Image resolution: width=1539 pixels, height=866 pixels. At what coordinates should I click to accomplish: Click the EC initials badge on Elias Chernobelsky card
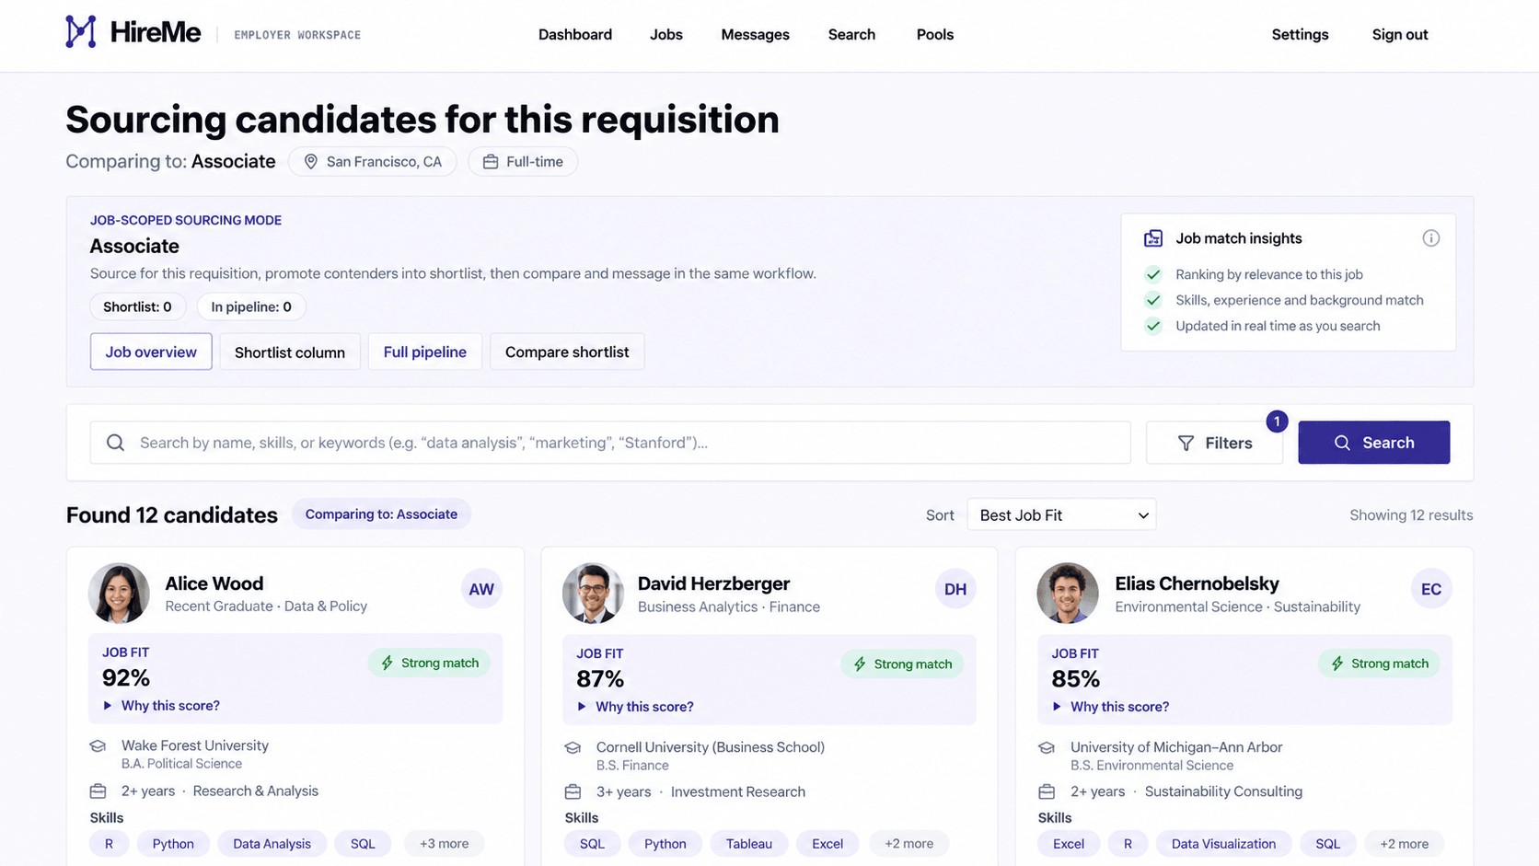point(1430,589)
